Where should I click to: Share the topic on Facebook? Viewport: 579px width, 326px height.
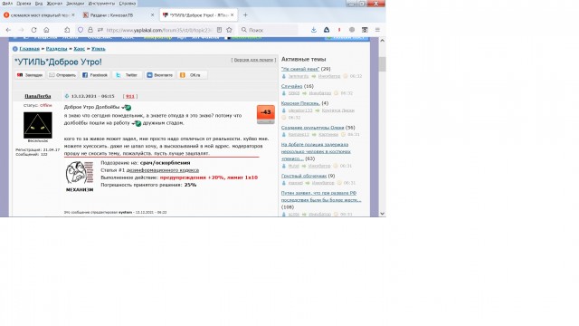pyautogui.click(x=95, y=75)
